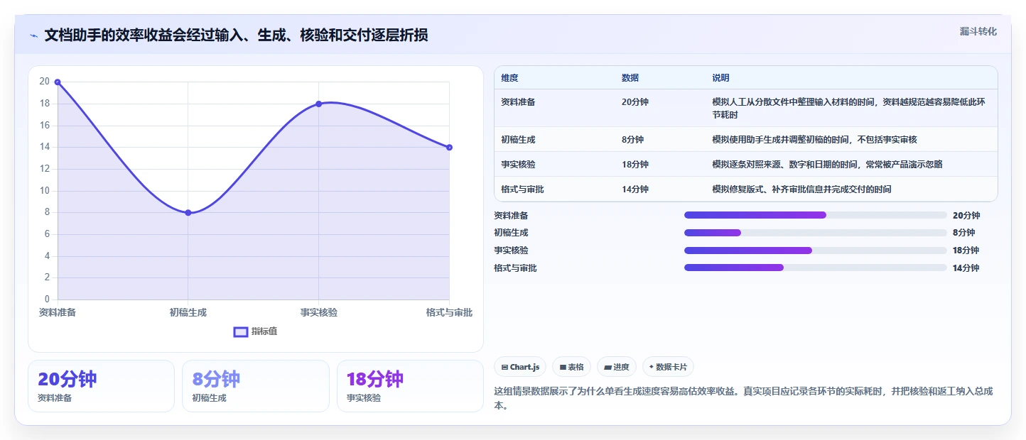Click the 初稿生成 x-axis label on the chart
The width and height of the screenshot is (1026, 440).
[x=188, y=312]
